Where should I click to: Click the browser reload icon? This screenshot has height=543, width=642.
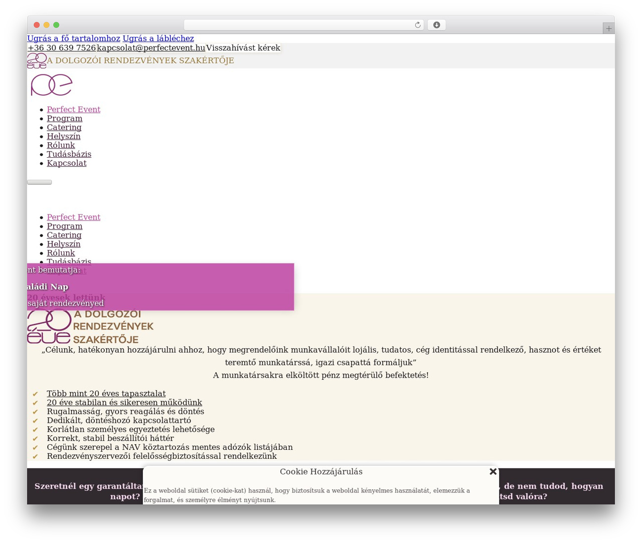417,25
